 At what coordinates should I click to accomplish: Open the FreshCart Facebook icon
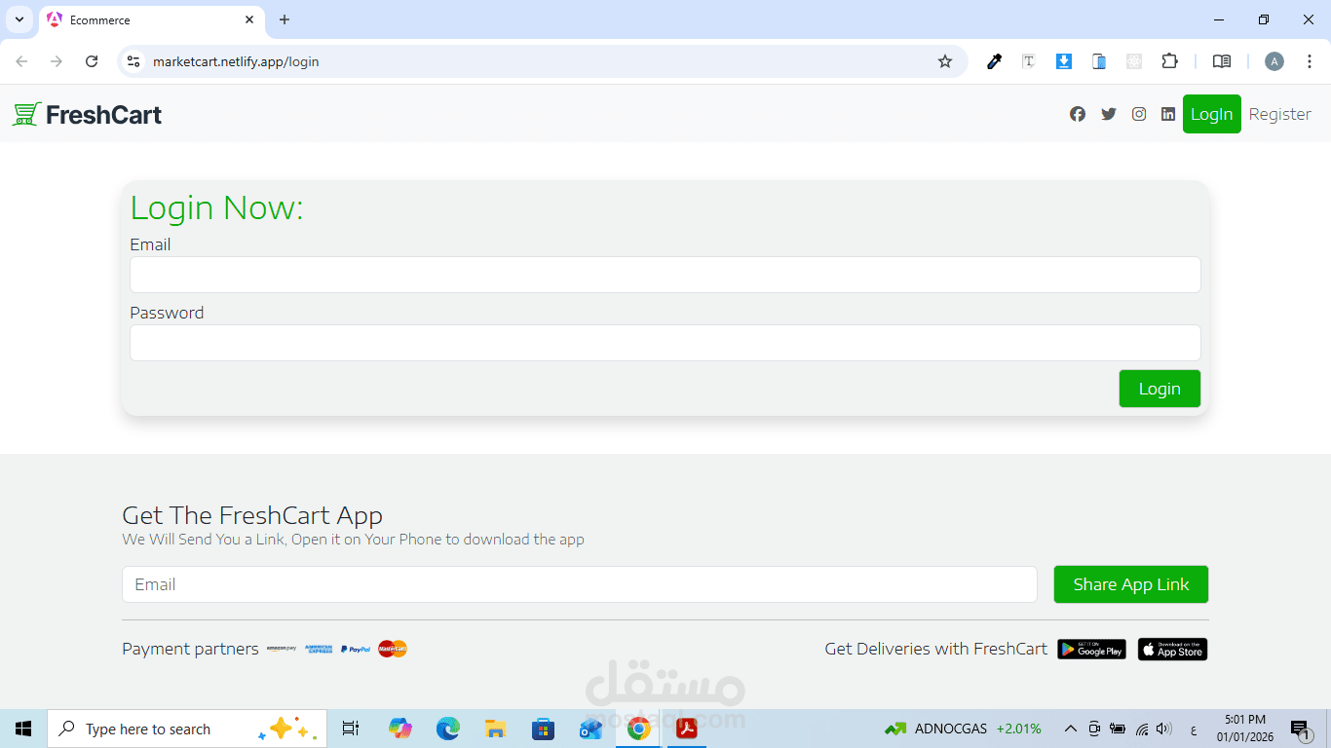tap(1078, 114)
